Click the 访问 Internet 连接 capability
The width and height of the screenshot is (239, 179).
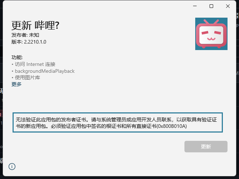(35, 64)
